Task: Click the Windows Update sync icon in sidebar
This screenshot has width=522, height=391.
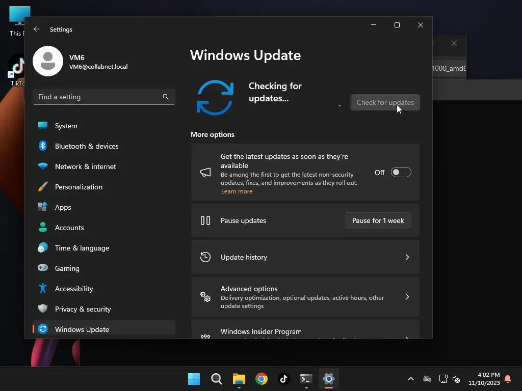Action: (x=43, y=329)
